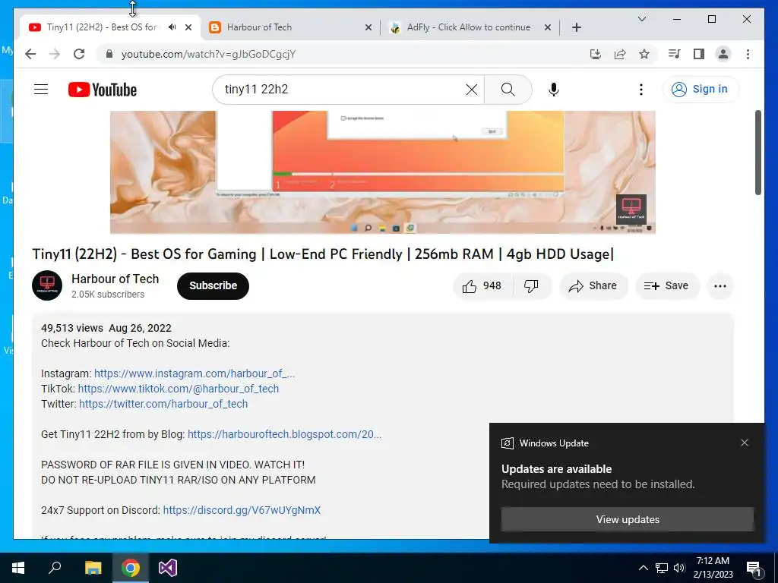Image resolution: width=778 pixels, height=583 pixels.
Task: Close the Harbour of Tech tab
Action: (368, 27)
